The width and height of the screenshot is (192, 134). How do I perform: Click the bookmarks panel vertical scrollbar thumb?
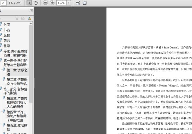coord(31,64)
